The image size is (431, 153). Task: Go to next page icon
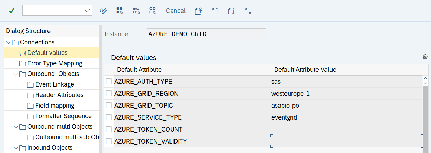point(231,11)
